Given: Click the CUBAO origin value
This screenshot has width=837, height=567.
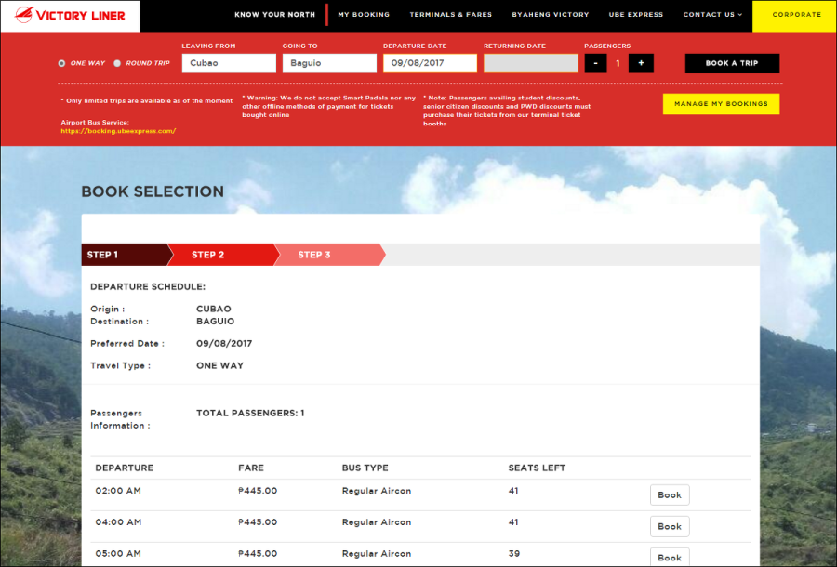Looking at the screenshot, I should [x=214, y=309].
